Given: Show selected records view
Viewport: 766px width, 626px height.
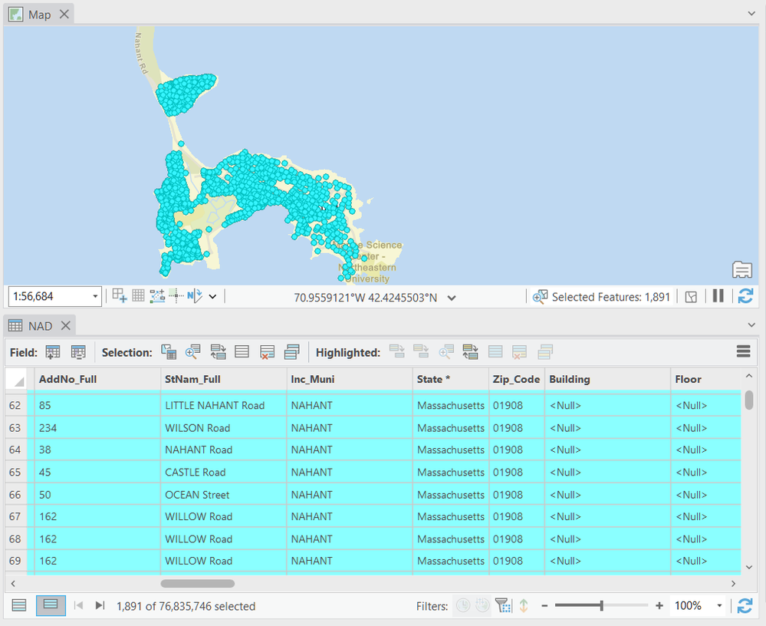Looking at the screenshot, I should click(x=51, y=606).
